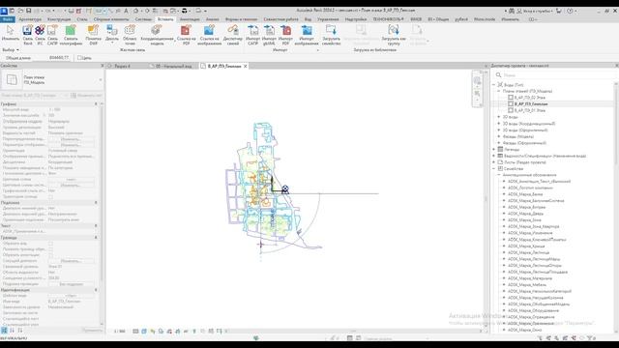
Task: Click the floor plan type icon in Properties
Action: [x=12, y=80]
